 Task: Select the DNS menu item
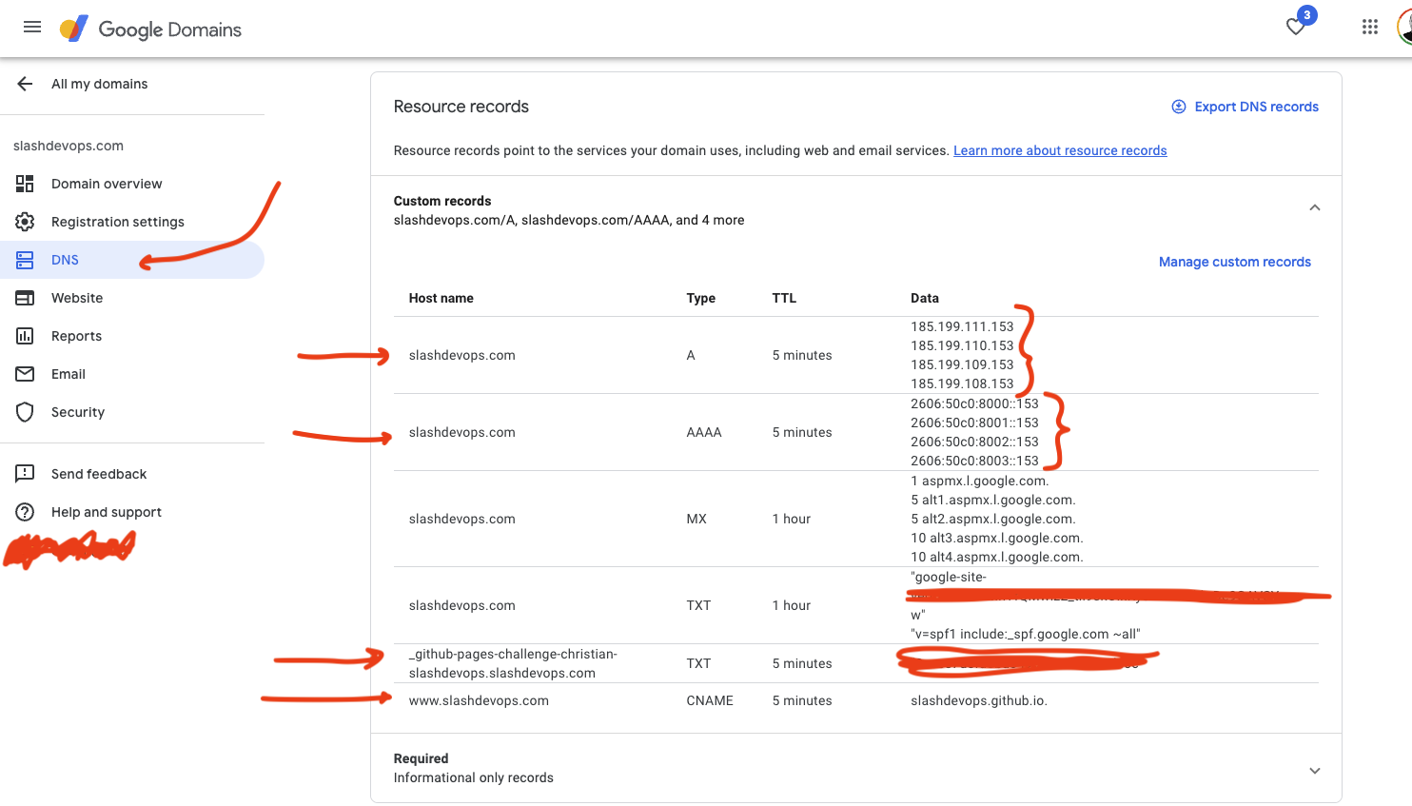(132, 260)
